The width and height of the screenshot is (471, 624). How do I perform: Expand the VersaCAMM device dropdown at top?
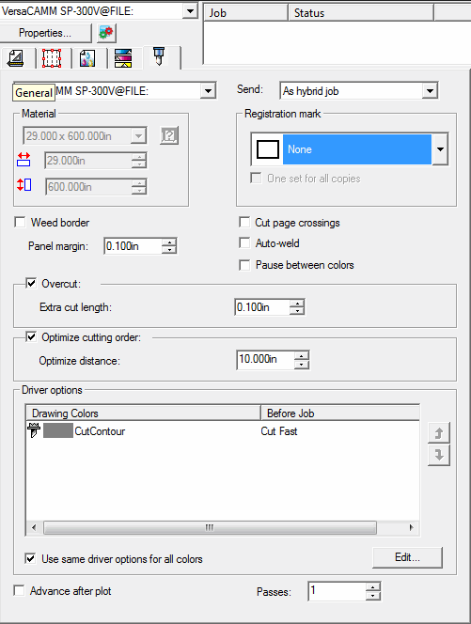coord(190,10)
